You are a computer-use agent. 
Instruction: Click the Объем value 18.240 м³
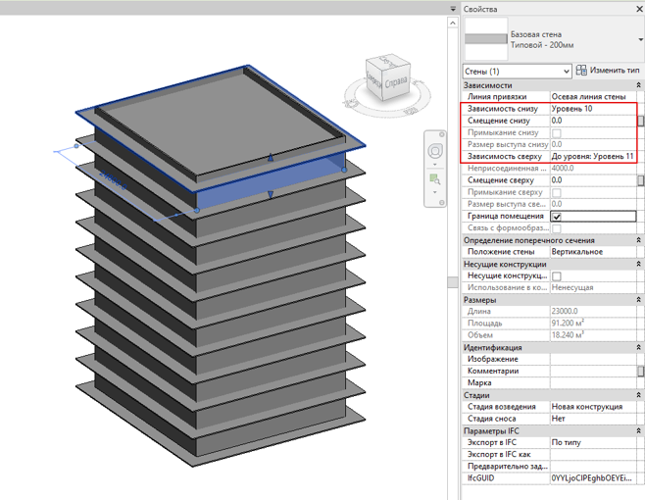(593, 335)
